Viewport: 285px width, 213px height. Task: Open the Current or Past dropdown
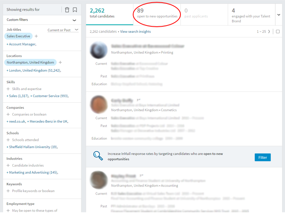pyautogui.click(x=63, y=30)
